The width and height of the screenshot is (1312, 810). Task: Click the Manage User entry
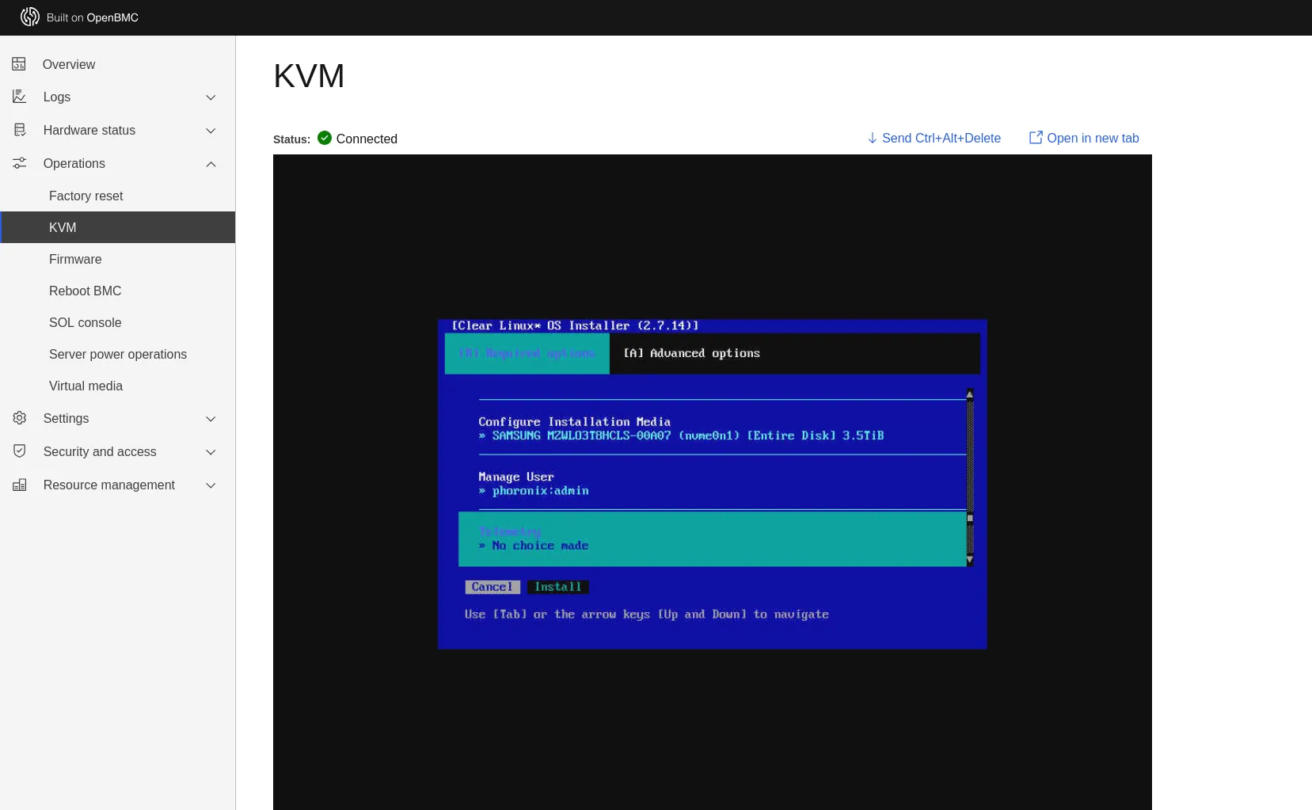click(x=516, y=477)
